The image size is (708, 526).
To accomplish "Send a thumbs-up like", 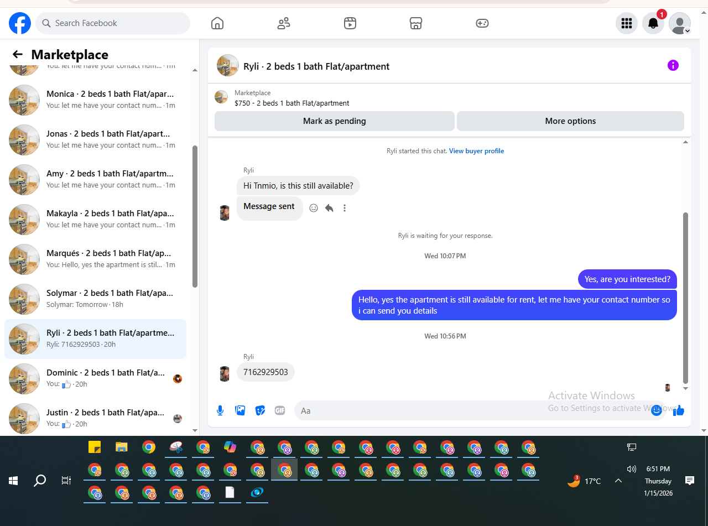I will 679,410.
